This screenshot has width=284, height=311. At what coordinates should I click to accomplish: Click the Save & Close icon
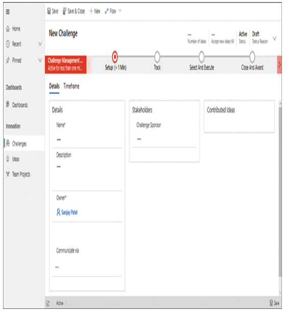tap(65, 11)
